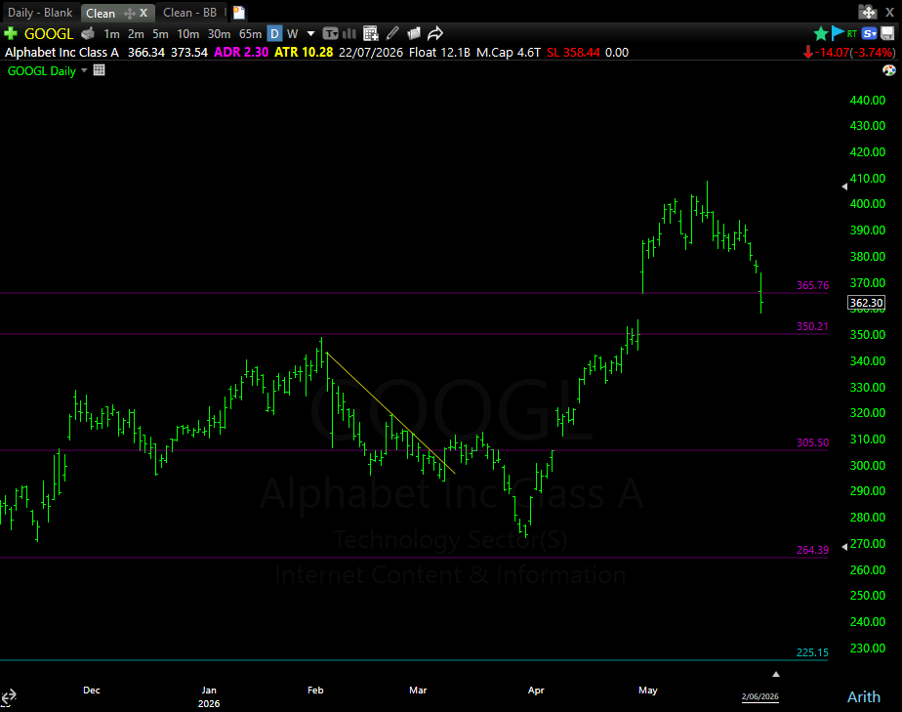Open the Clean - BB tab
This screenshot has width=902, height=712.
[189, 13]
